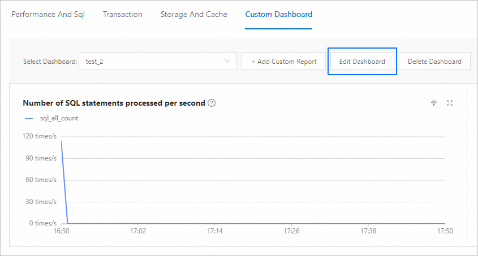Click the blue sql_all_count legend line marker
This screenshot has height=256, width=478.
click(x=29, y=118)
